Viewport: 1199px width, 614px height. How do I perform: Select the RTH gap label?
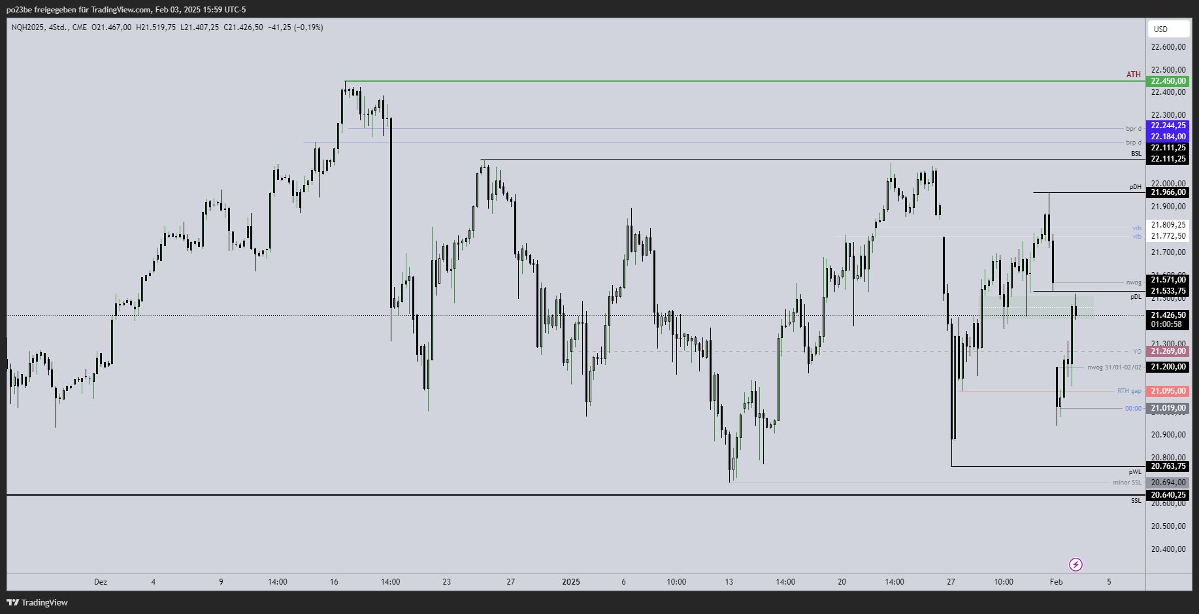click(1129, 391)
